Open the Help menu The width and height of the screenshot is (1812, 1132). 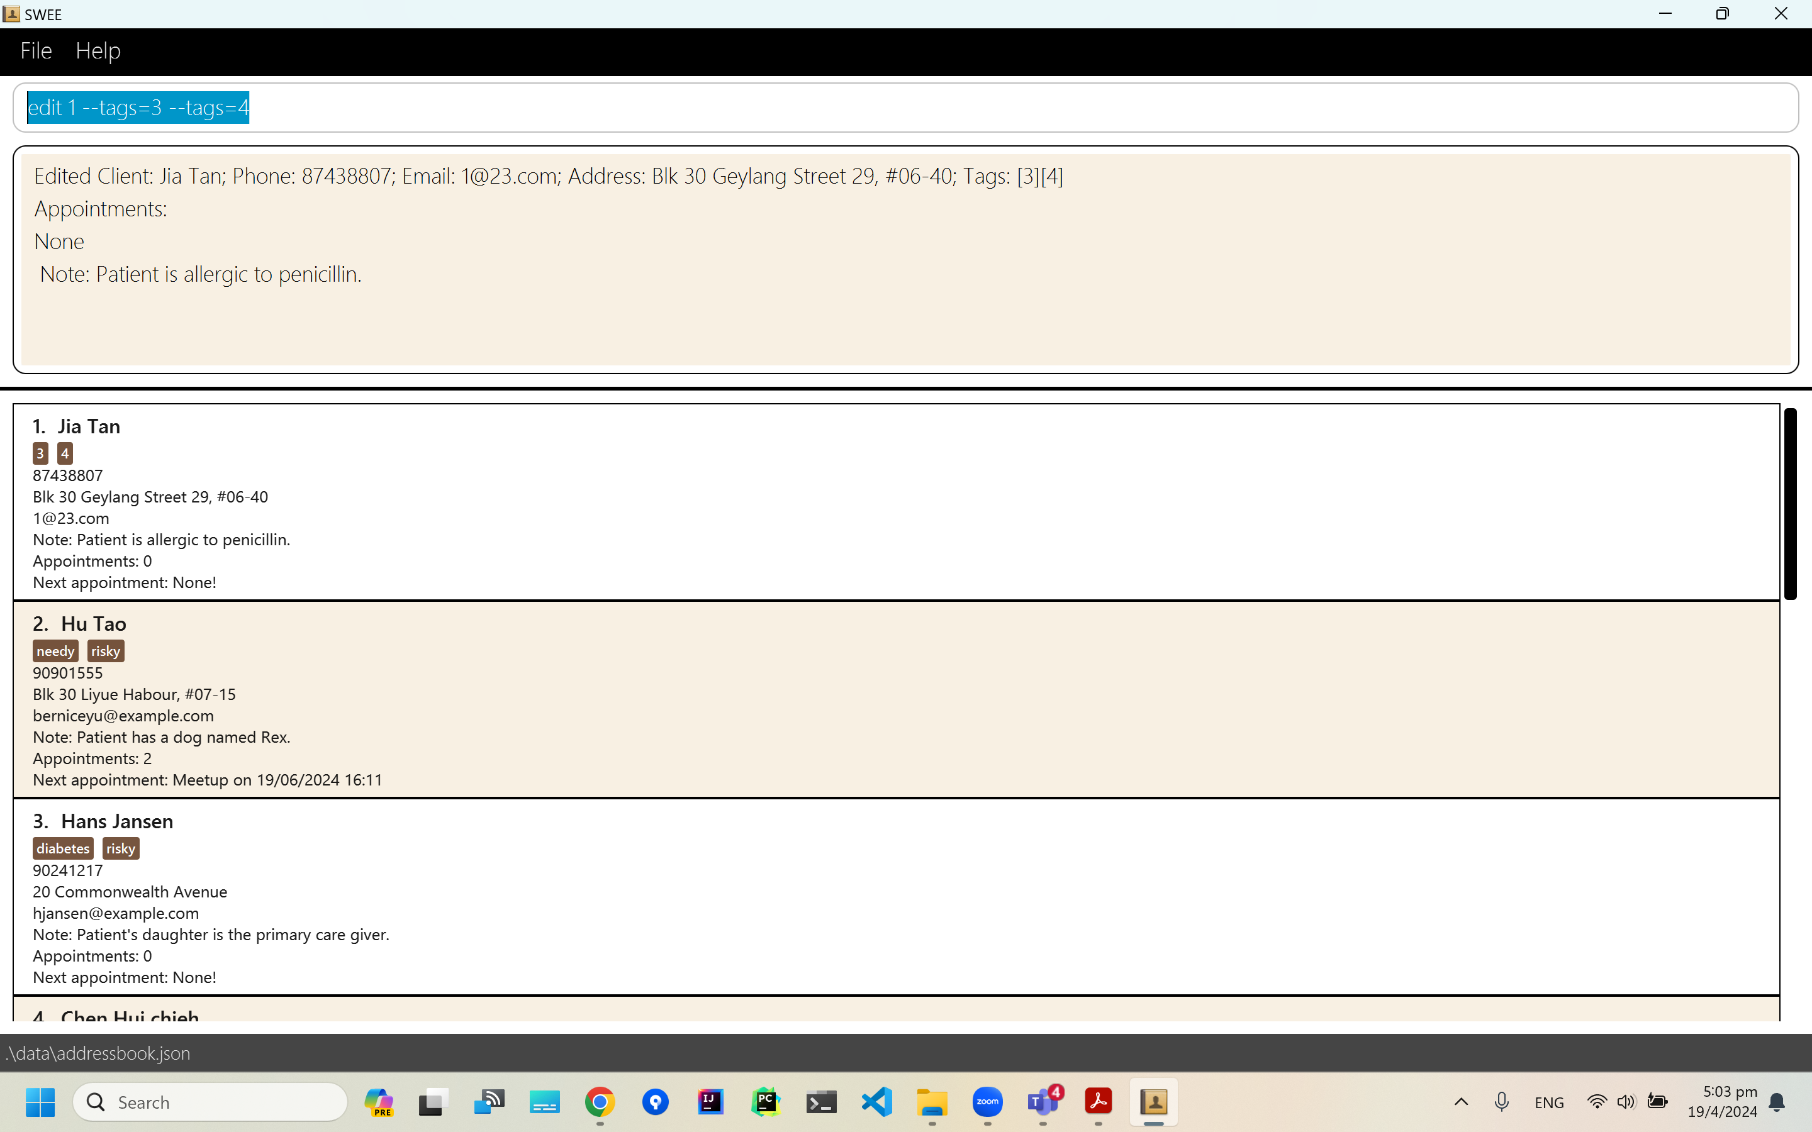[98, 51]
